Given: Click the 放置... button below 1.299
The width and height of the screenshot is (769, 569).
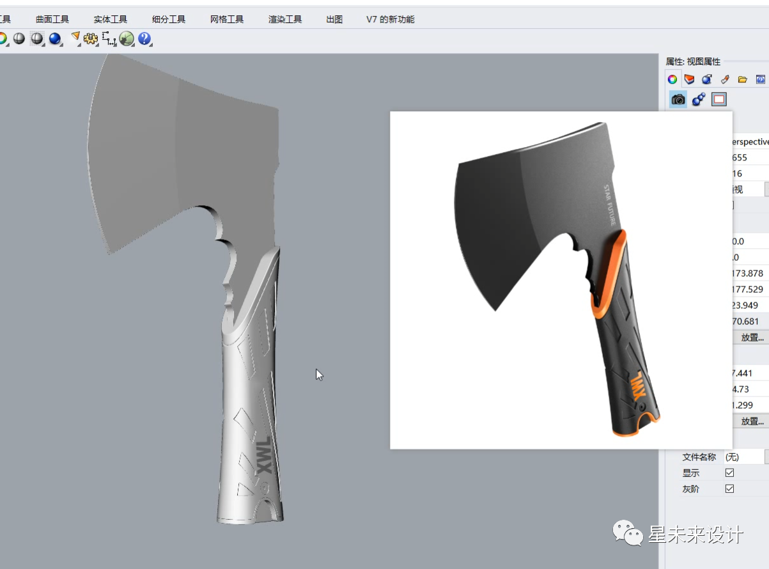Looking at the screenshot, I should [750, 421].
